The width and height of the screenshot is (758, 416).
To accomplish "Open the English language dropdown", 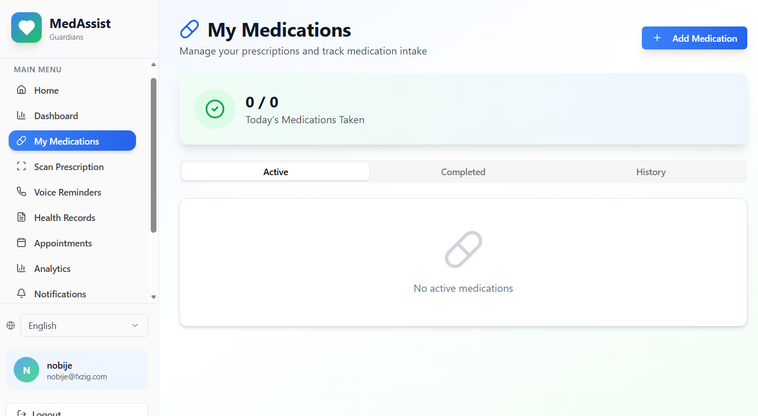I will pyautogui.click(x=84, y=325).
